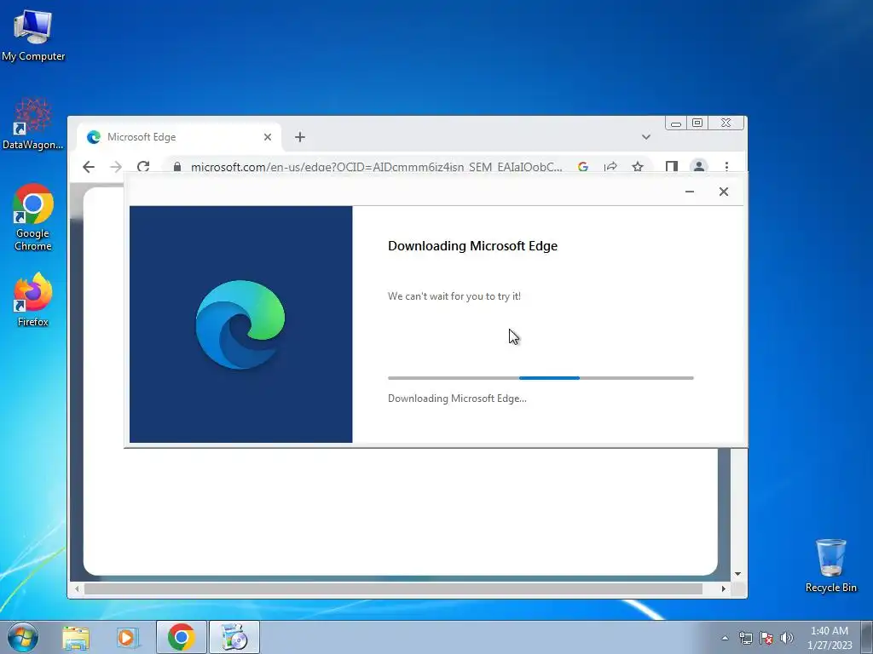The image size is (873, 654).
Task: Reload the Microsoft Edge page
Action: [143, 167]
